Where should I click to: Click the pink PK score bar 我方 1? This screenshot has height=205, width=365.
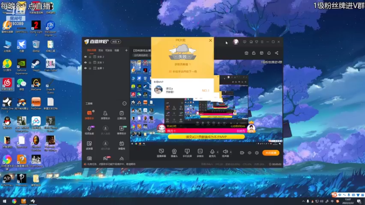pos(206,131)
